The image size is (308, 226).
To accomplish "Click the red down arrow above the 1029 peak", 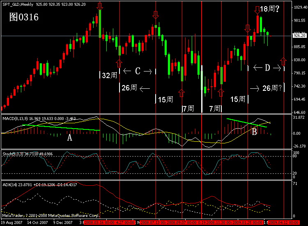I will 100,6.
